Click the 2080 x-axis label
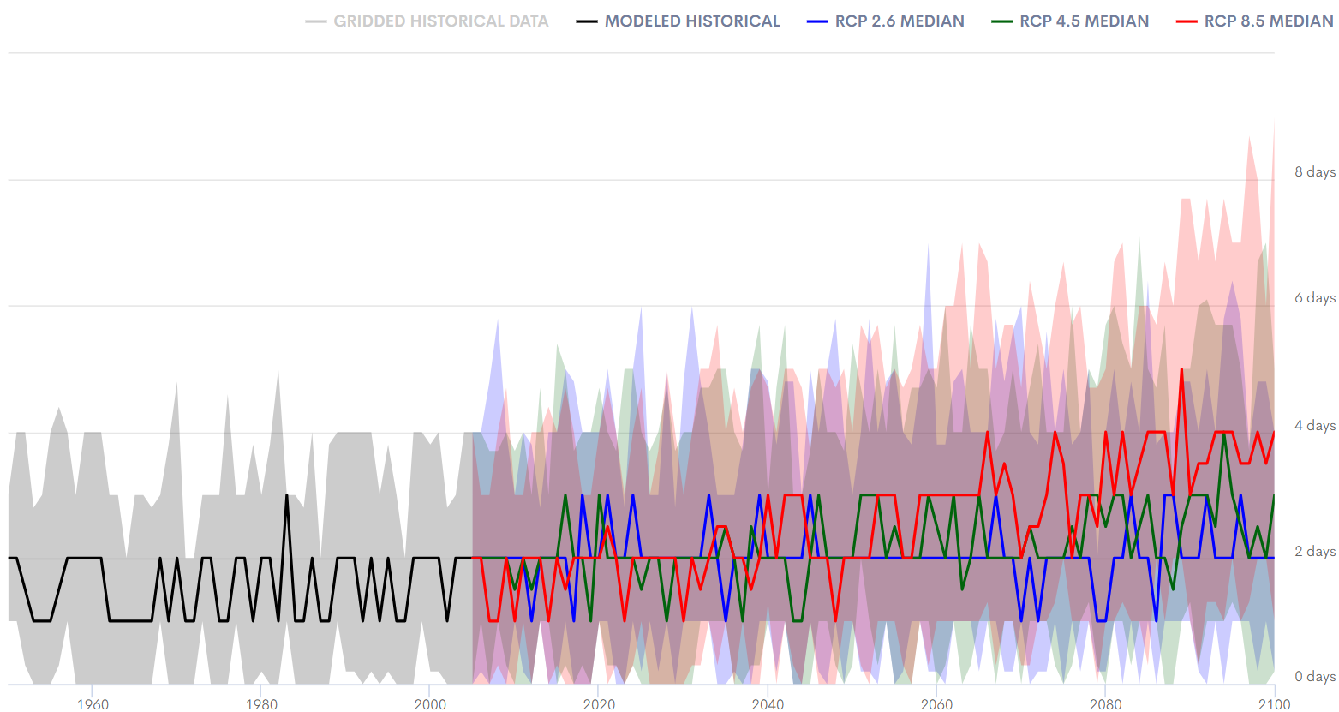 pos(1105,704)
